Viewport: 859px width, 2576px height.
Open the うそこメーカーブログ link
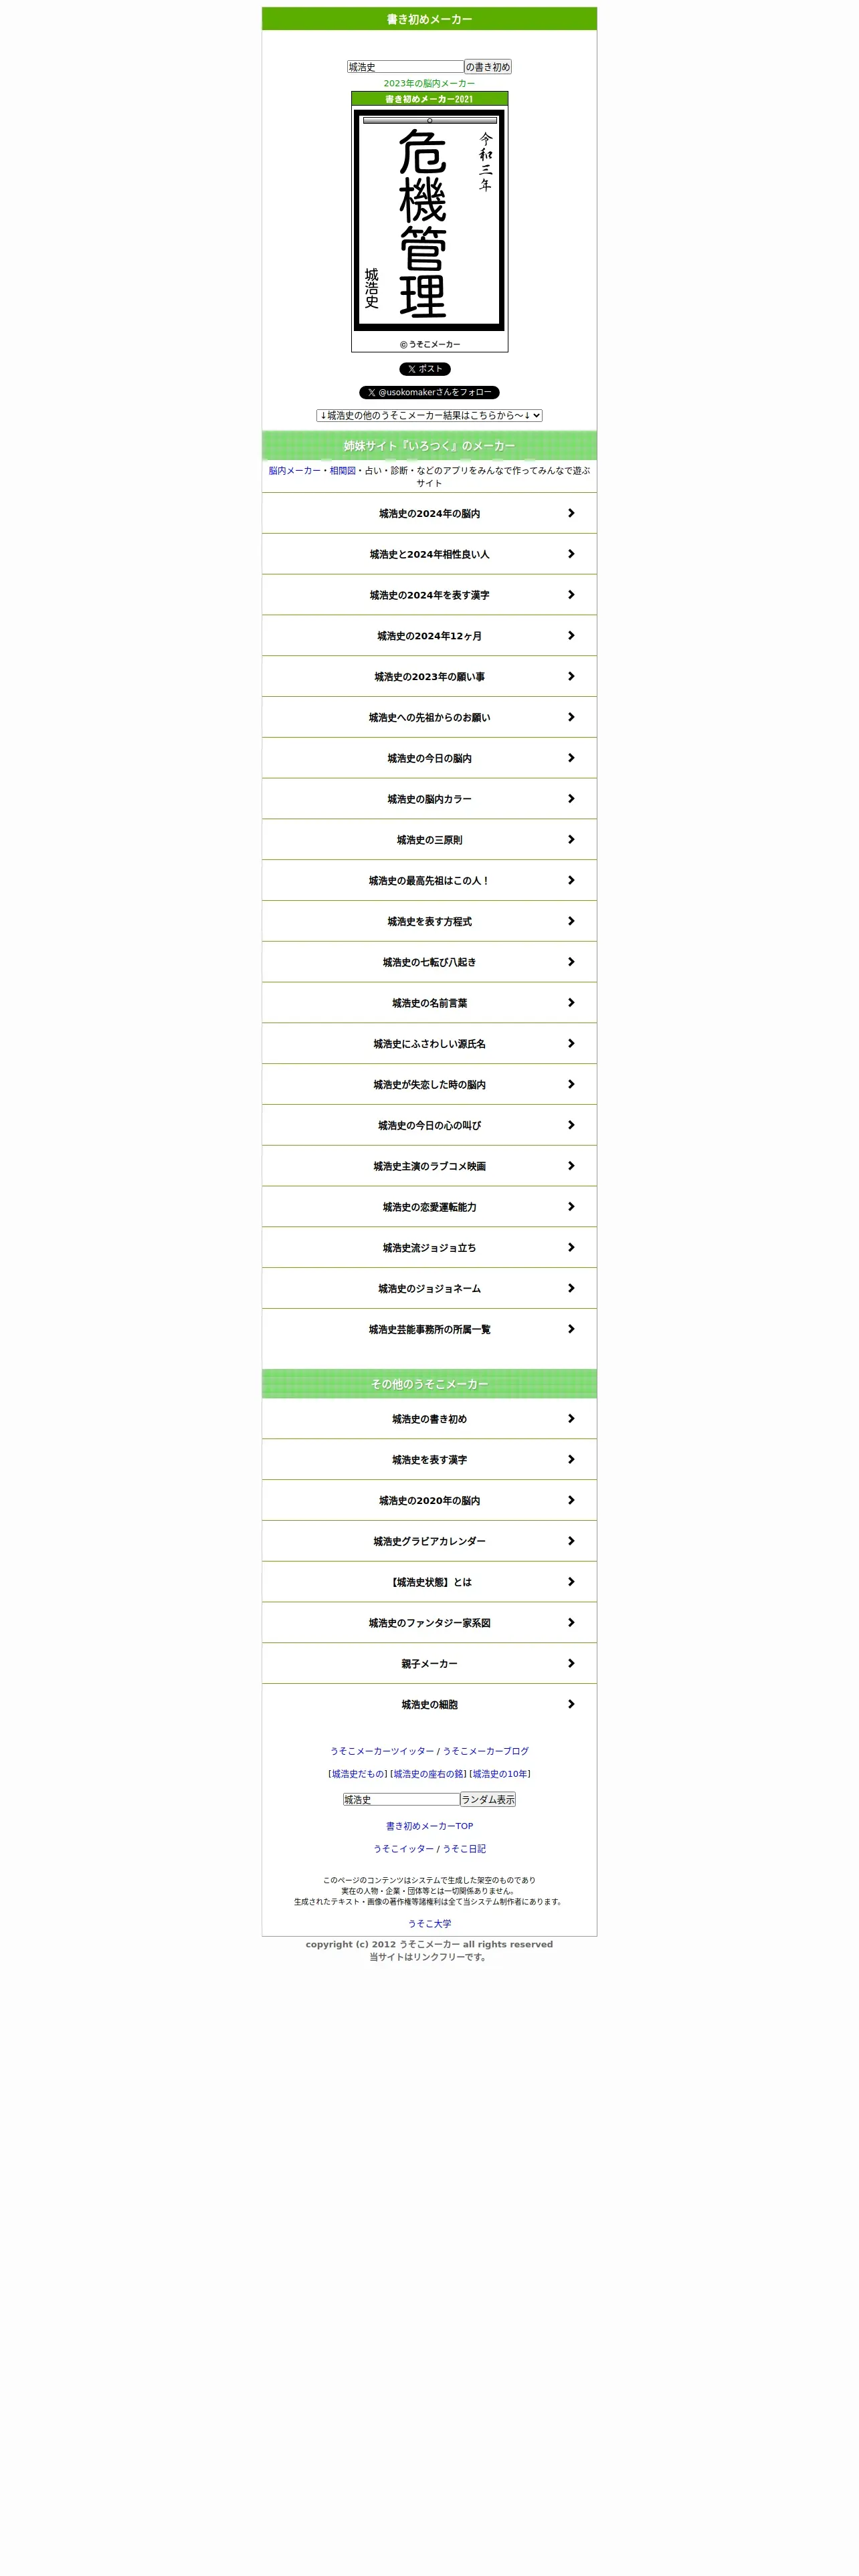tap(486, 1751)
